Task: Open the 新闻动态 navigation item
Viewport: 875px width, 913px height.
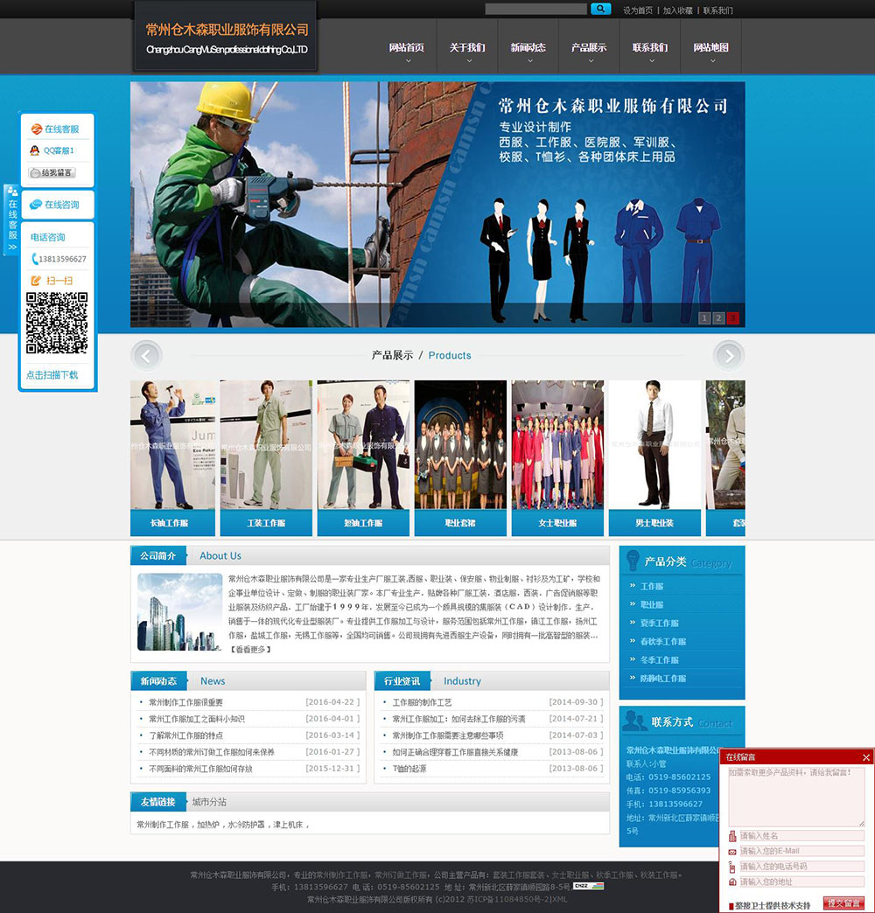Action: 528,49
